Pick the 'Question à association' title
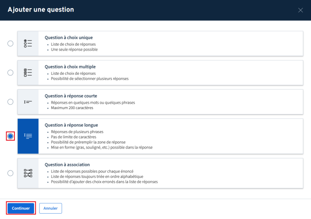 tap(67, 165)
